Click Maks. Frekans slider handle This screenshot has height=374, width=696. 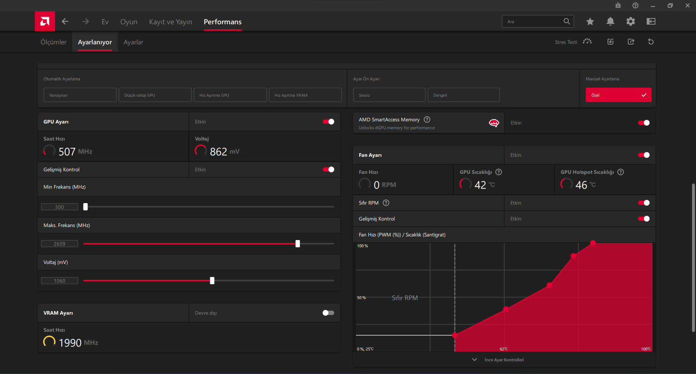tap(298, 244)
